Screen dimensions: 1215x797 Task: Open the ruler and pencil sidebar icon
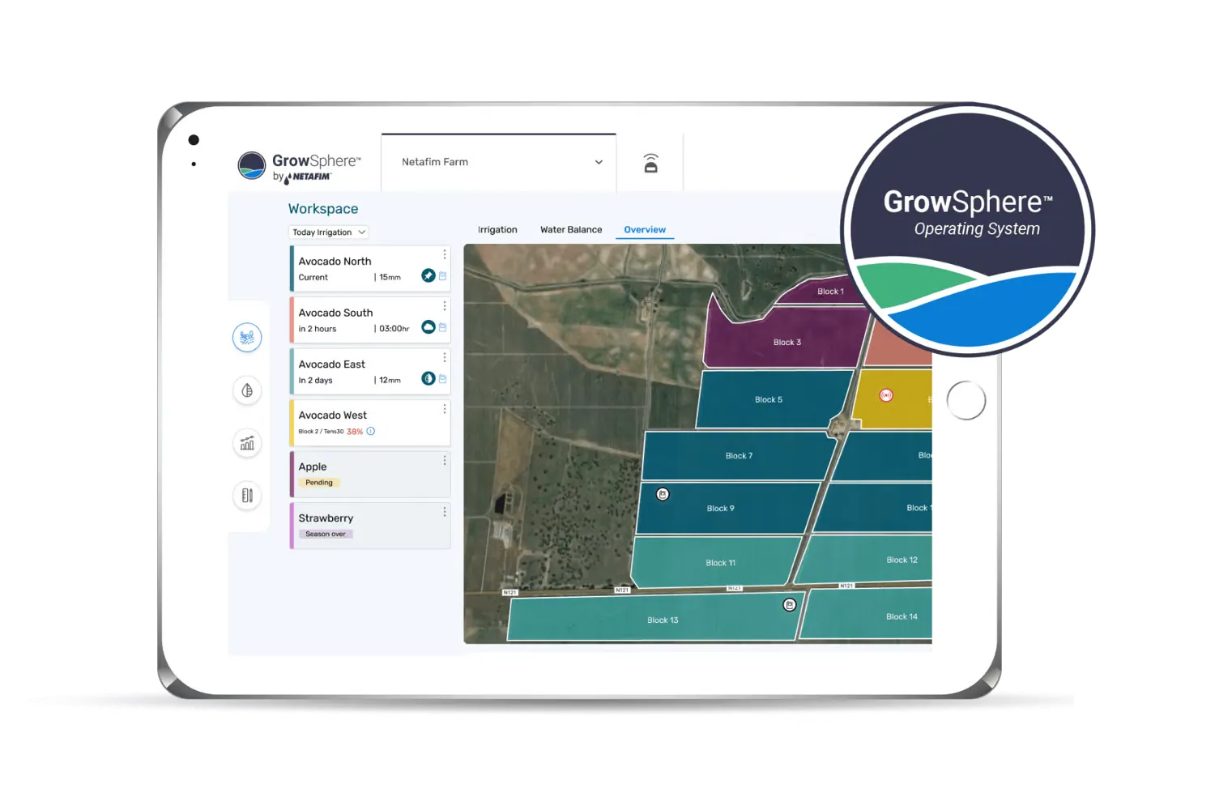click(x=247, y=495)
